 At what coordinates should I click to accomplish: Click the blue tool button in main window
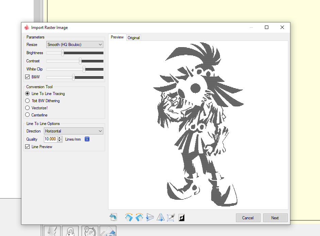[108, 231]
